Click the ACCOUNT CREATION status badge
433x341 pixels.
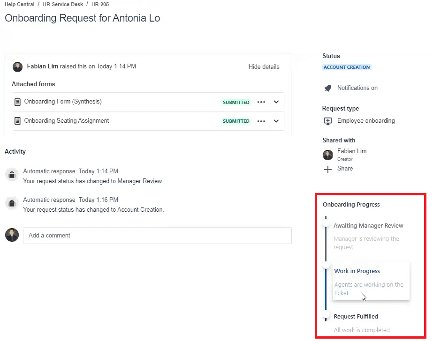pyautogui.click(x=347, y=67)
